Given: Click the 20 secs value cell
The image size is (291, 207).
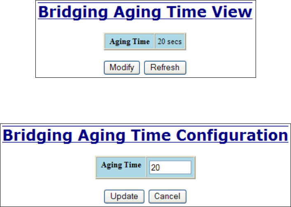Looking at the screenshot, I should pyautogui.click(x=170, y=42).
